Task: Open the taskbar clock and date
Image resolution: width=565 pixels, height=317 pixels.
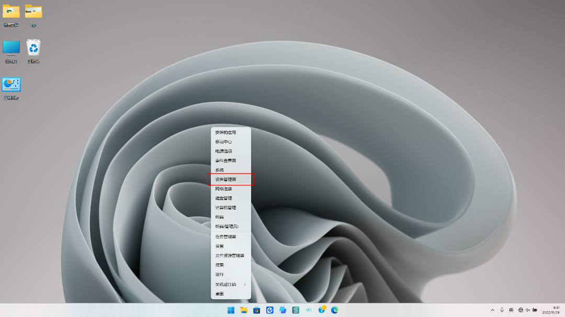Action: (x=550, y=310)
